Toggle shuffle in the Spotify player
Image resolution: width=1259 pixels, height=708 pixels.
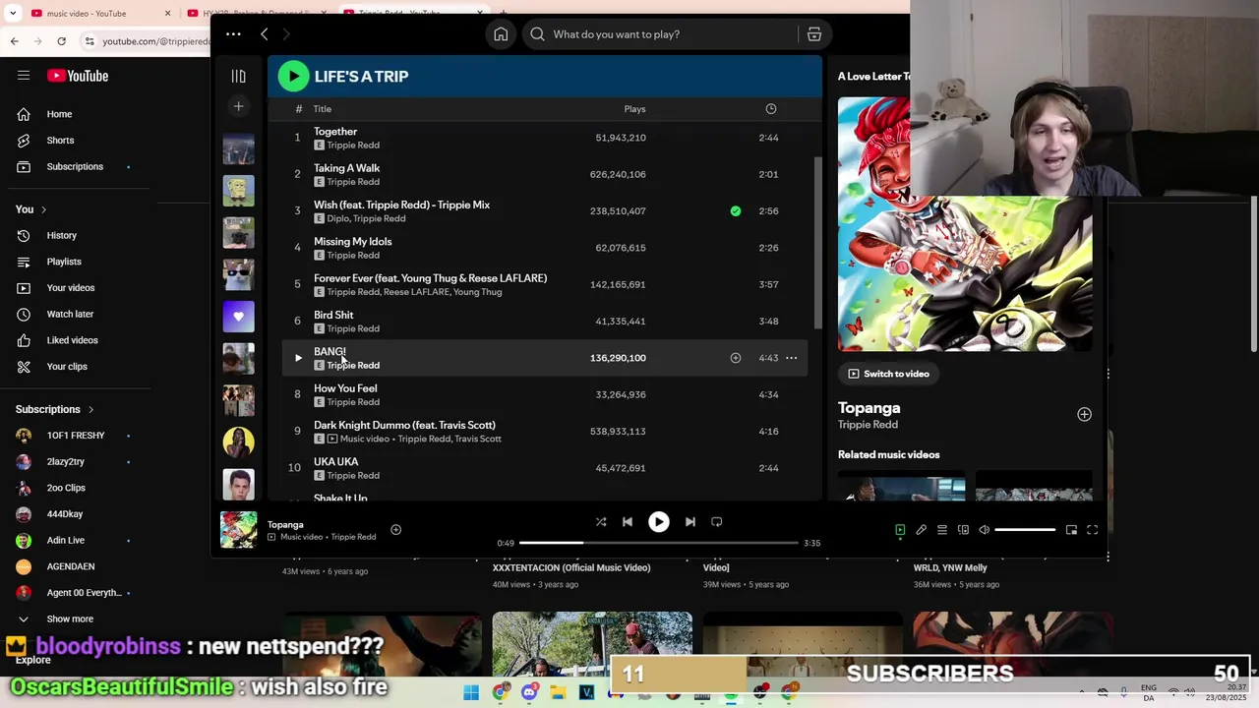pos(601,522)
